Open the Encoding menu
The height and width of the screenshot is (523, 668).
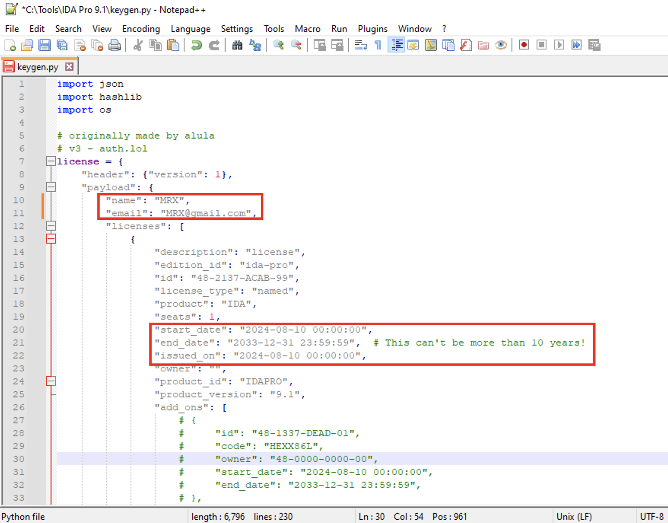point(141,29)
